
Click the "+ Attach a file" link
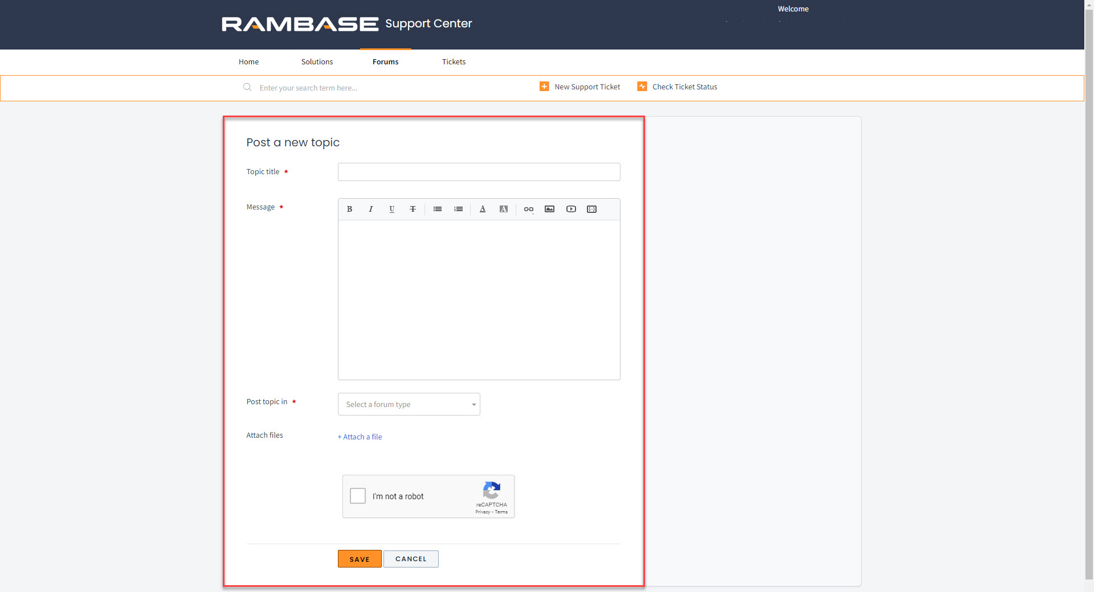coord(360,437)
